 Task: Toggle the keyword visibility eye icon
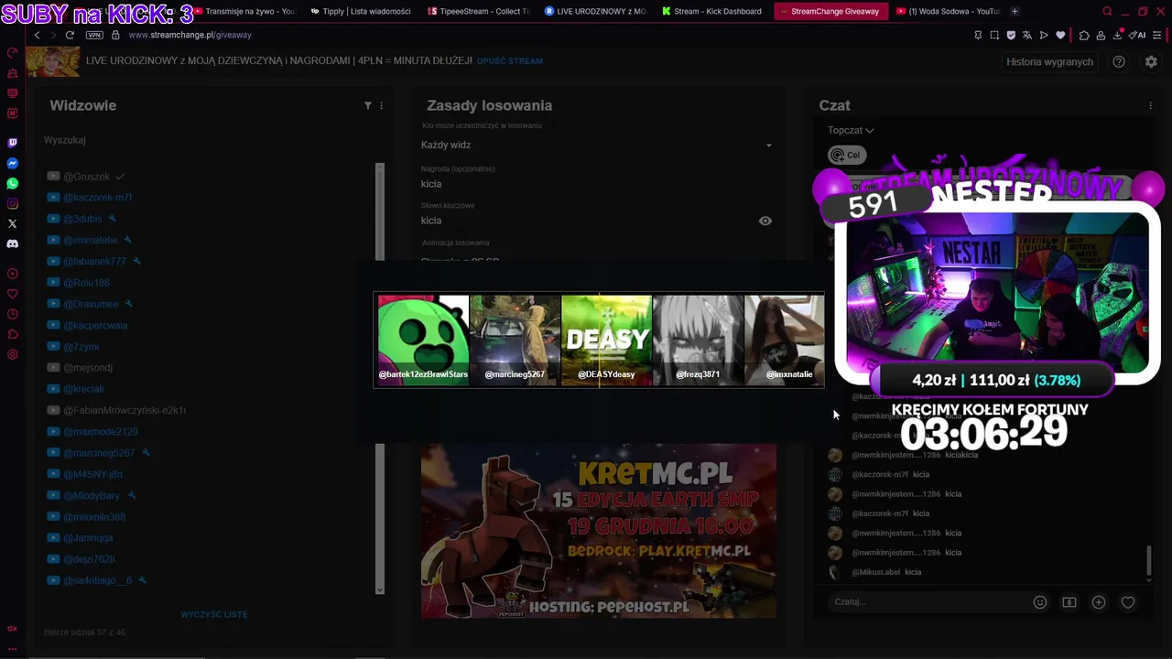[x=765, y=221]
